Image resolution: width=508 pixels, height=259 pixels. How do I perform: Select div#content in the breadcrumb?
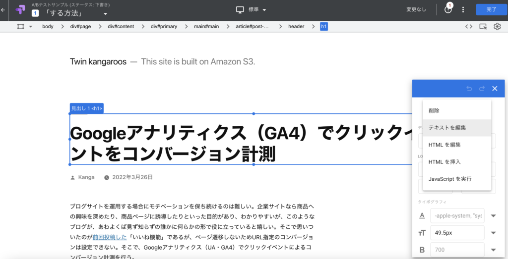point(121,27)
